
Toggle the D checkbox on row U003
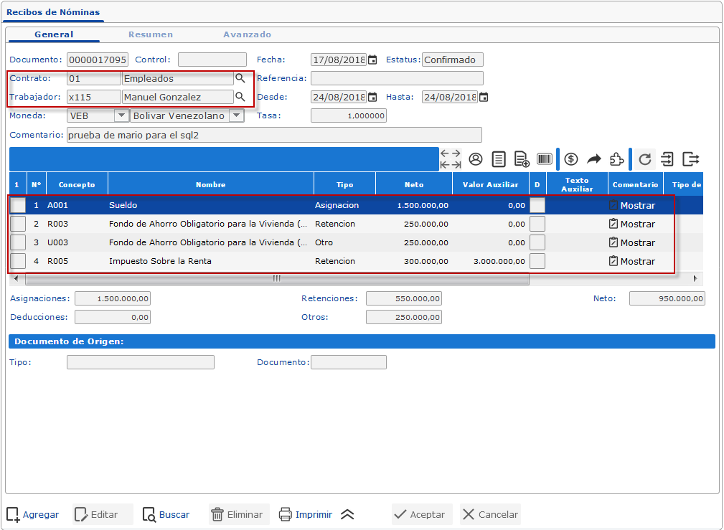pyautogui.click(x=537, y=242)
